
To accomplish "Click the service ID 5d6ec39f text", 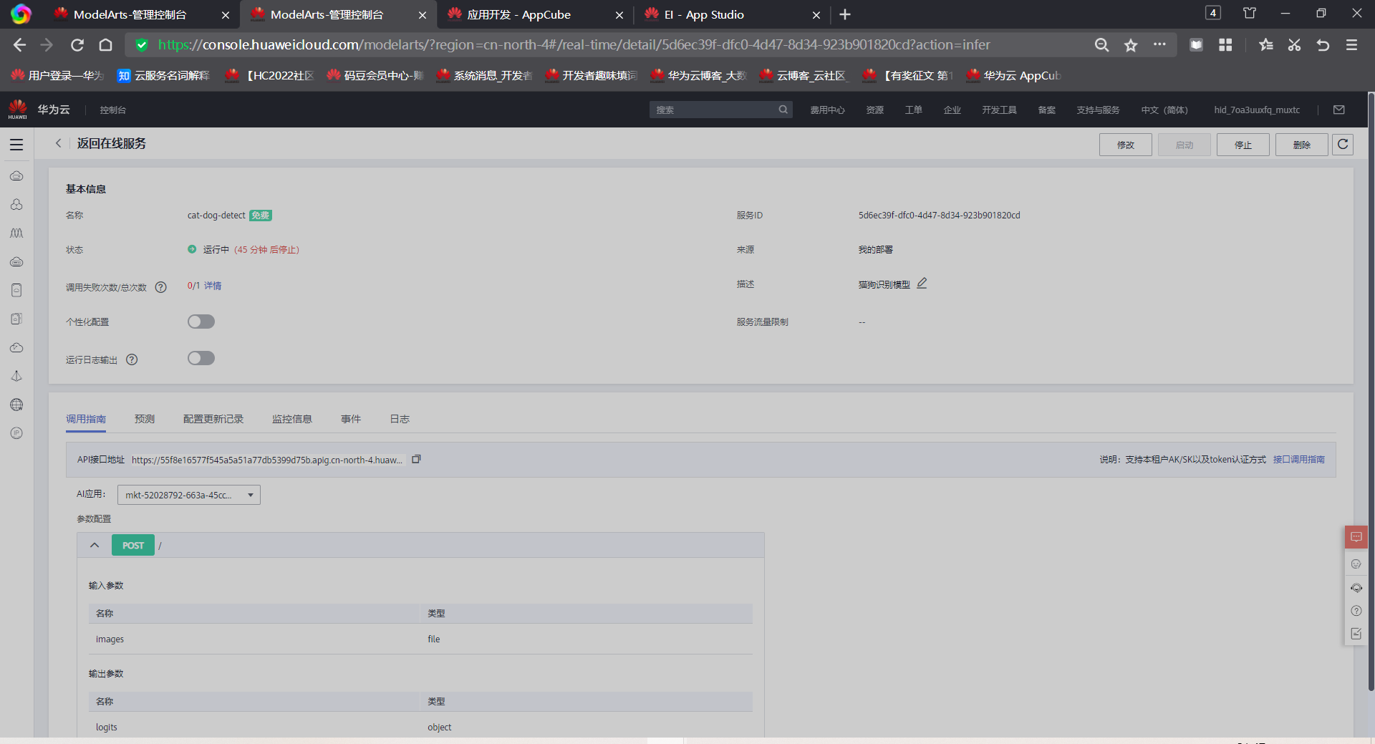I will [x=940, y=216].
